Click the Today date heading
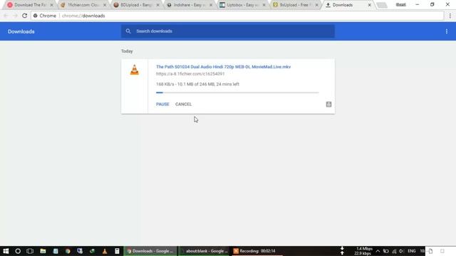Image resolution: width=456 pixels, height=256 pixels. (127, 51)
